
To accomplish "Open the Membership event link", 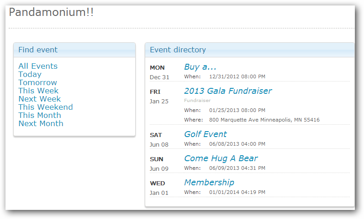I will [209, 183].
